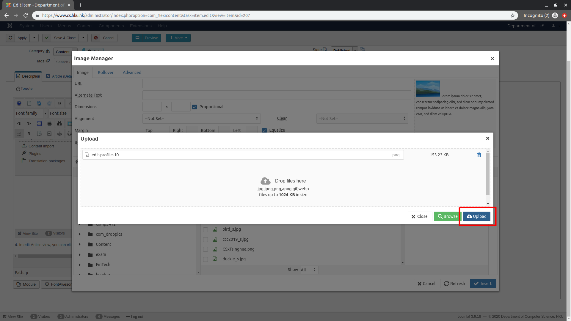The height and width of the screenshot is (321, 571).
Task: Select the Content folder in tree
Action: pyautogui.click(x=103, y=244)
